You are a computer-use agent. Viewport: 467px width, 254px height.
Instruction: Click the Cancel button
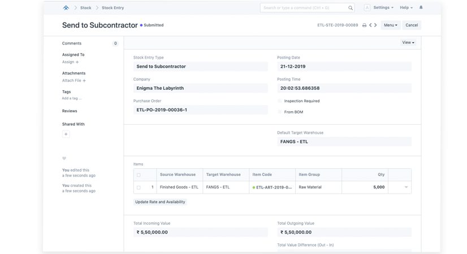[x=412, y=25]
